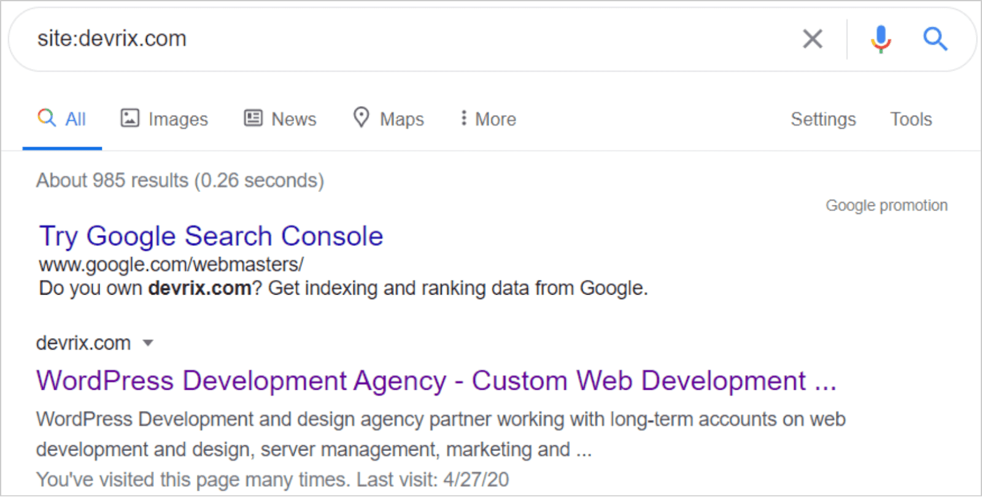Switch to the Images tab
The width and height of the screenshot is (982, 497).
pos(164,119)
